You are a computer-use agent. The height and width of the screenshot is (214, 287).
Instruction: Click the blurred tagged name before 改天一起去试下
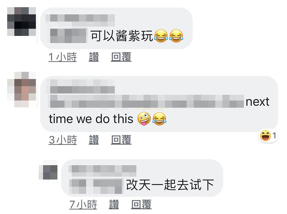[x=96, y=186]
